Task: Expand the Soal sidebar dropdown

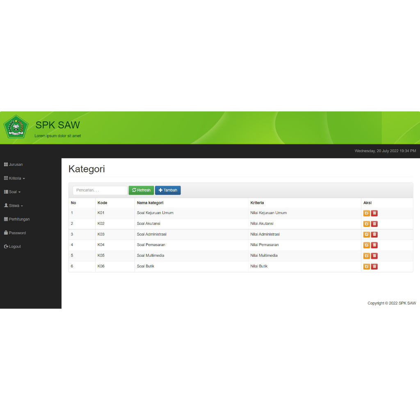Action: (x=12, y=192)
